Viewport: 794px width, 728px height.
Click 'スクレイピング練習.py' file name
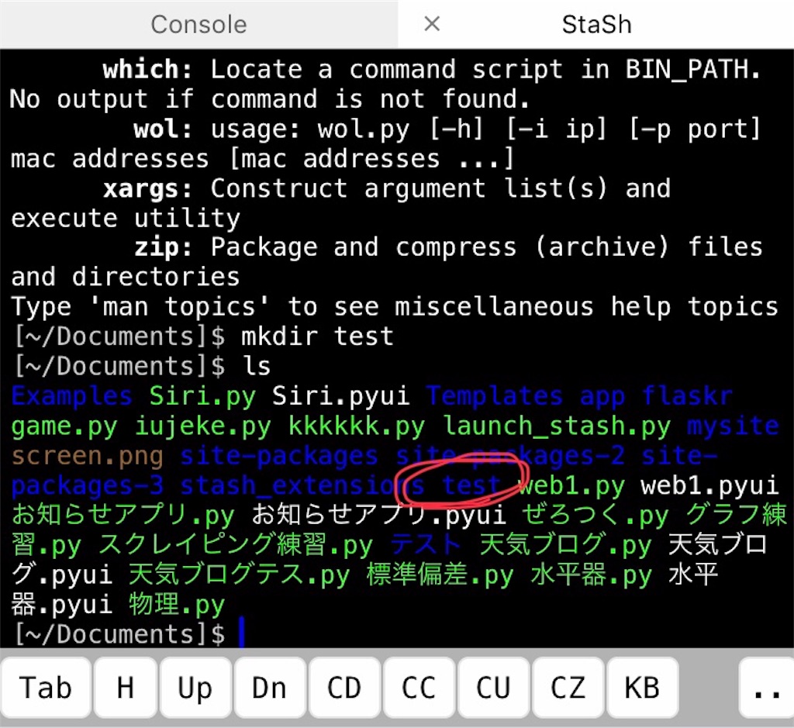pos(236,545)
